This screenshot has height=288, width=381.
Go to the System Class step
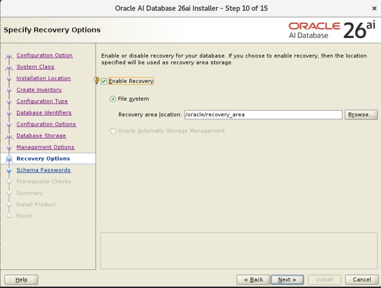point(36,67)
